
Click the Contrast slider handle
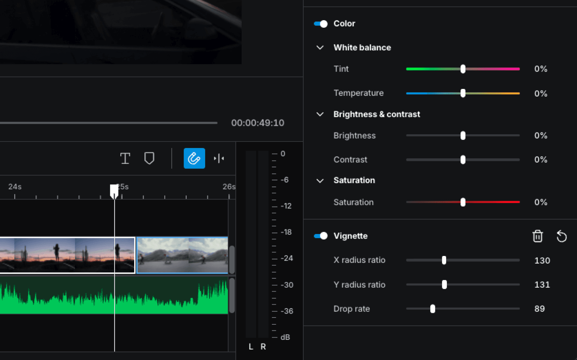pos(463,159)
